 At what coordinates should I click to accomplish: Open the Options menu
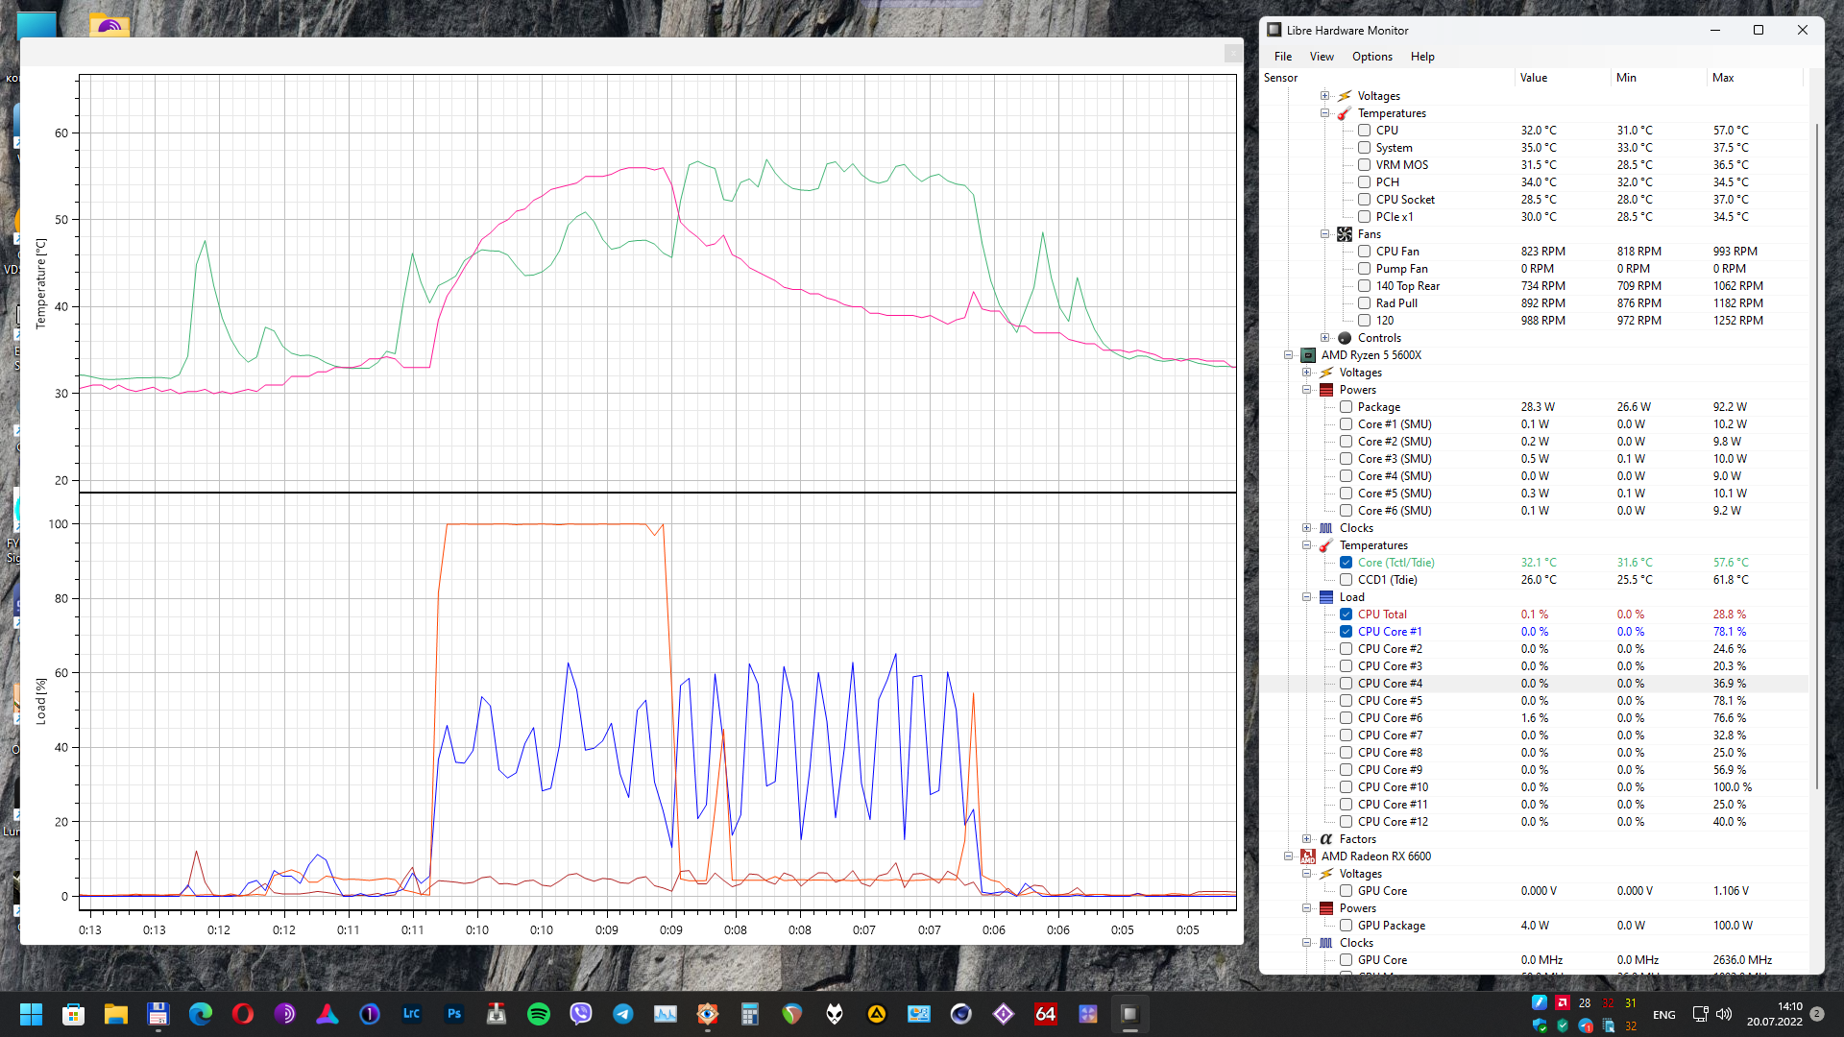pyautogui.click(x=1371, y=57)
